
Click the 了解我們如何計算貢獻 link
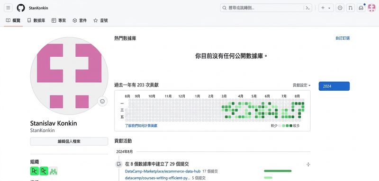point(141,126)
